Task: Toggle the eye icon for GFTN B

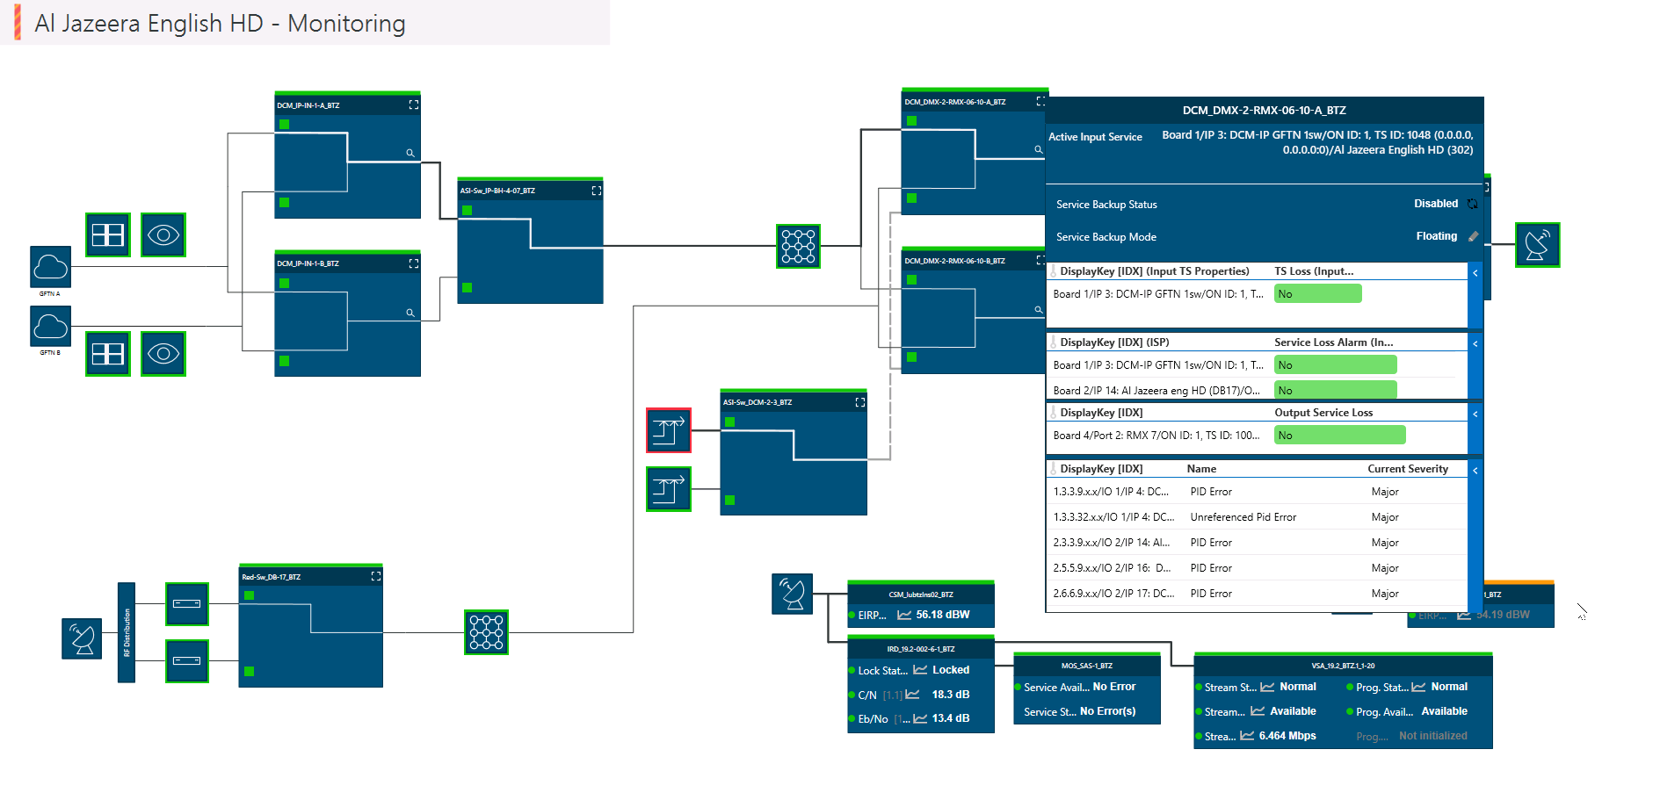Action: point(163,354)
